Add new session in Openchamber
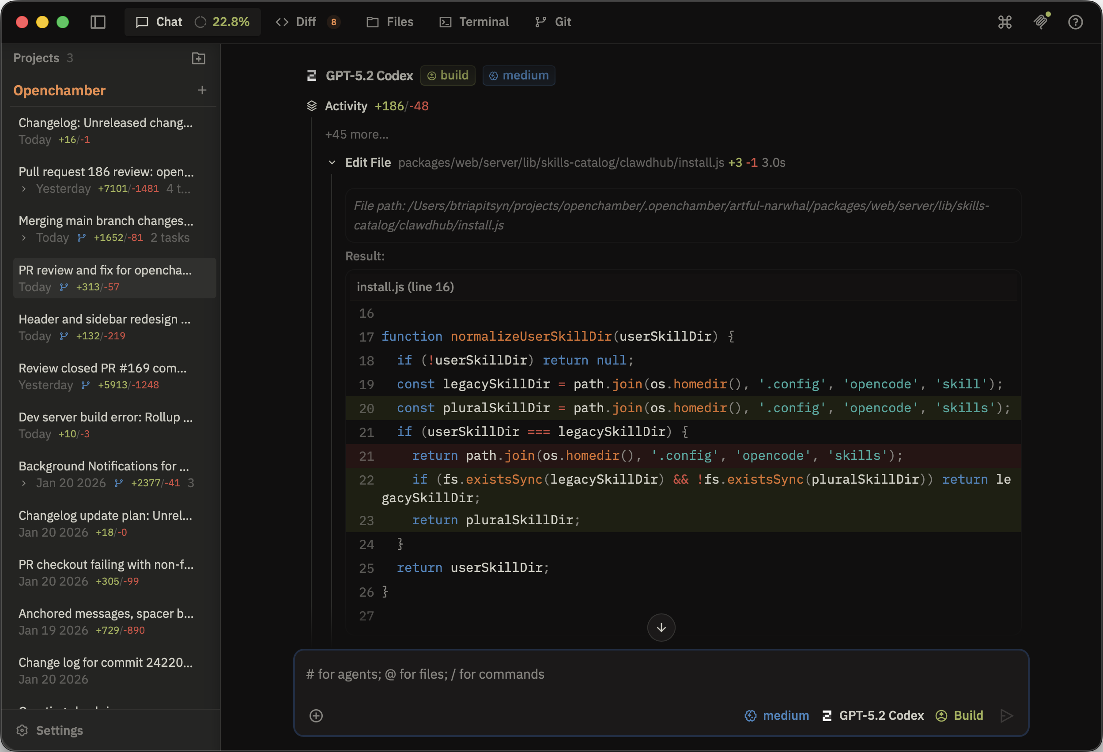The width and height of the screenshot is (1103, 752). 202,90
